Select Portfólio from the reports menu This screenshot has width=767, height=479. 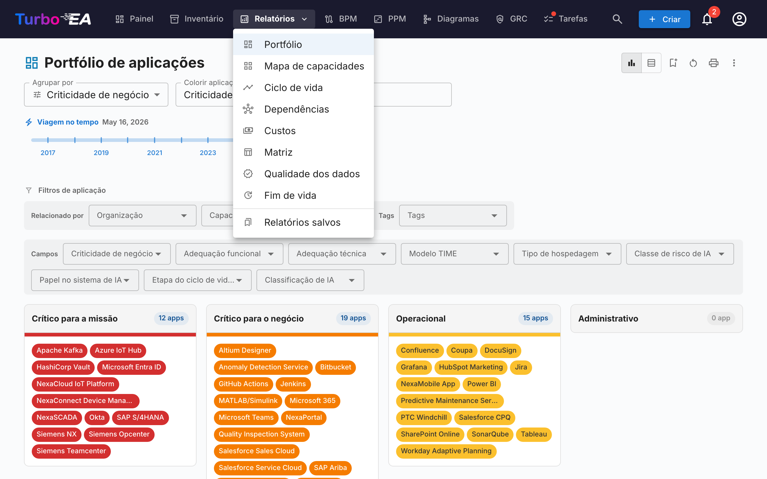pyautogui.click(x=303, y=44)
